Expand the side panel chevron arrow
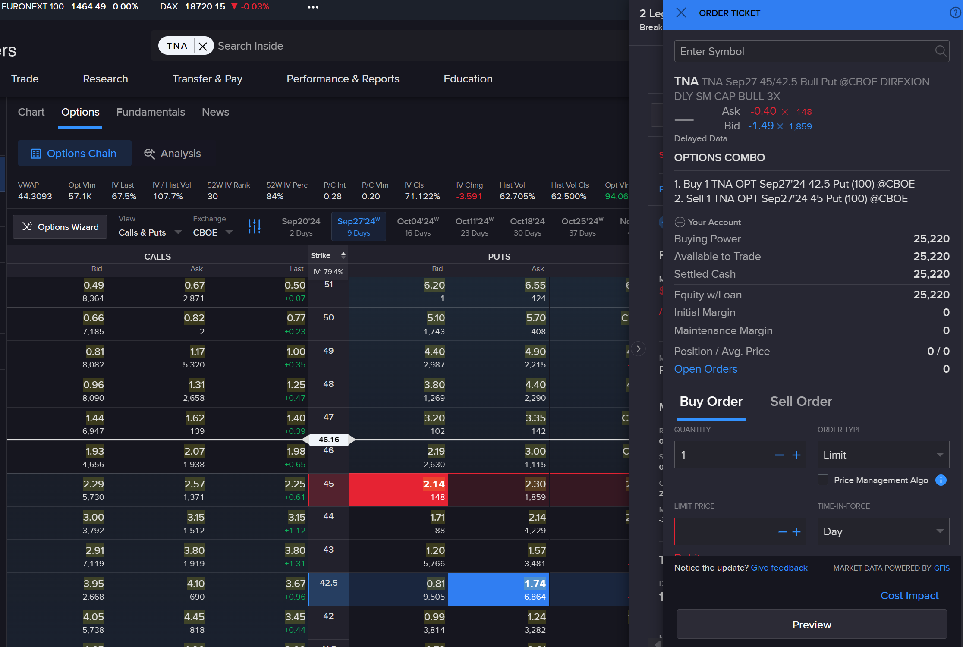Image resolution: width=963 pixels, height=647 pixels. point(639,349)
